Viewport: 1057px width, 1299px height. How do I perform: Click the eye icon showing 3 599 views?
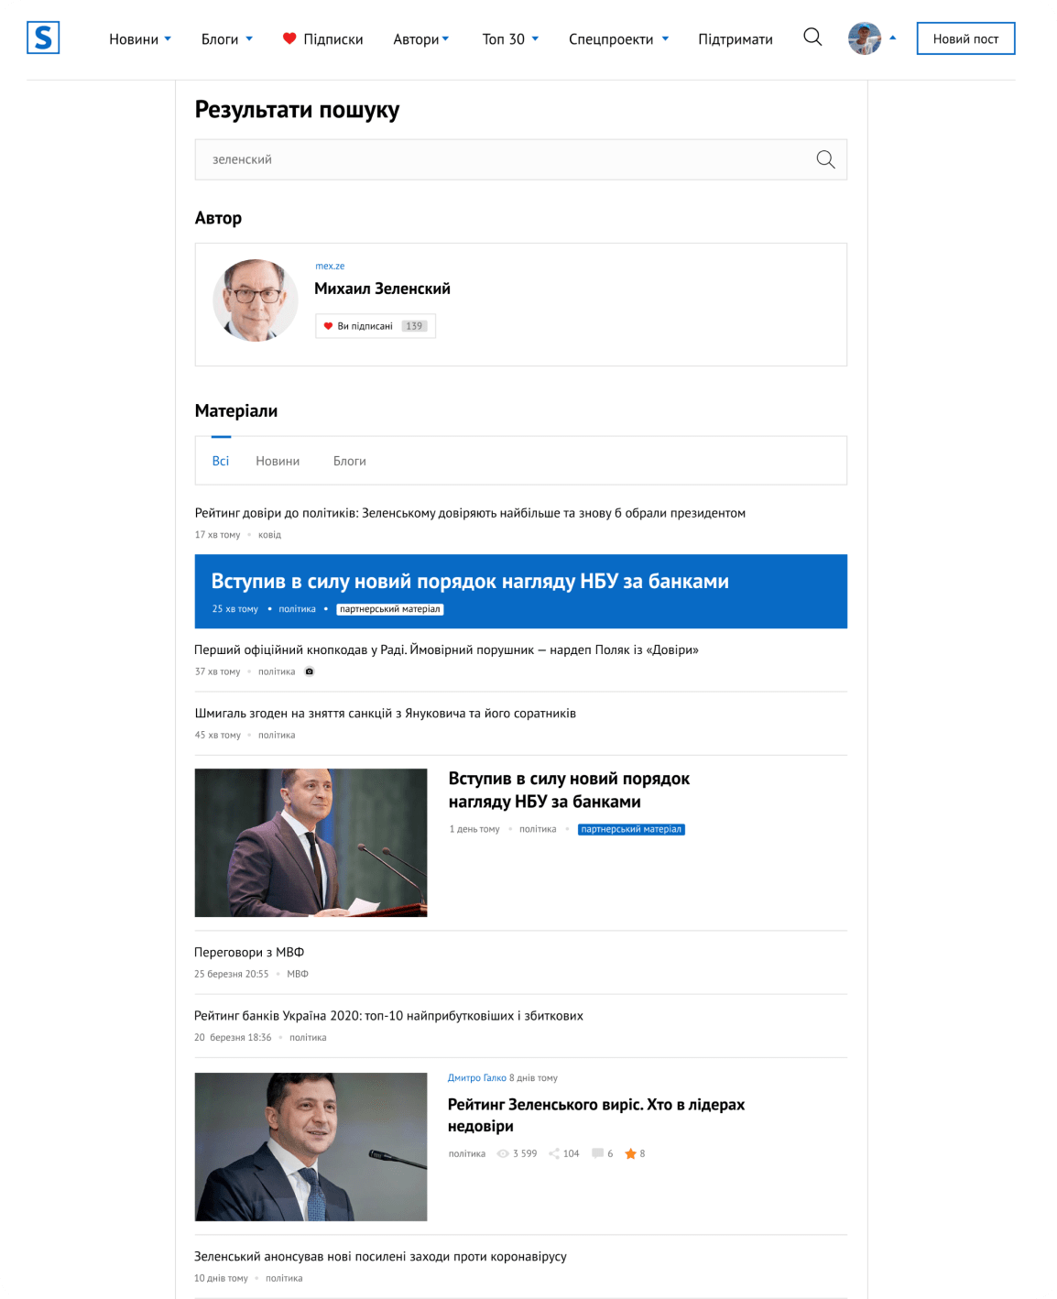click(502, 1154)
